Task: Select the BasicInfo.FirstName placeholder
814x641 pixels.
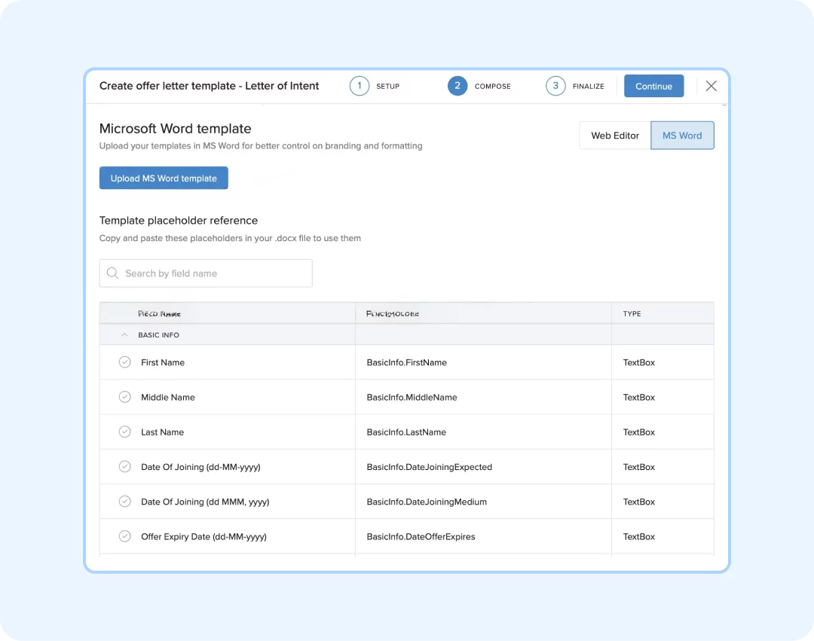Action: (406, 362)
